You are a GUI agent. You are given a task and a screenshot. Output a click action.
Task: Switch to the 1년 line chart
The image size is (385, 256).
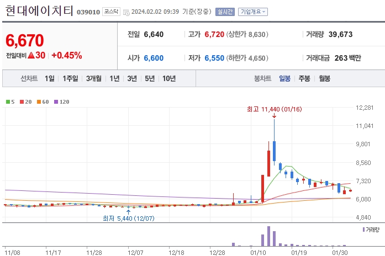click(114, 78)
